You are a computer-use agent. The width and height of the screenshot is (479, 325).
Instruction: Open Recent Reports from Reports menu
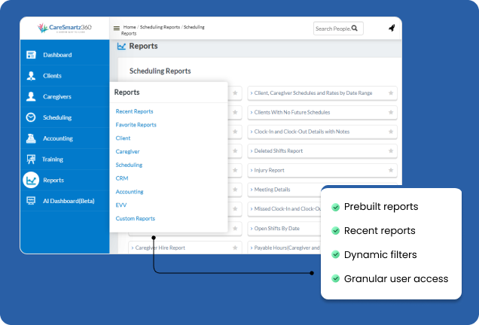[134, 111]
